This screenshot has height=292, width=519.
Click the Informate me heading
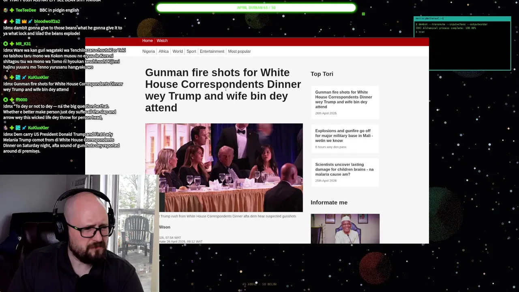(329, 202)
